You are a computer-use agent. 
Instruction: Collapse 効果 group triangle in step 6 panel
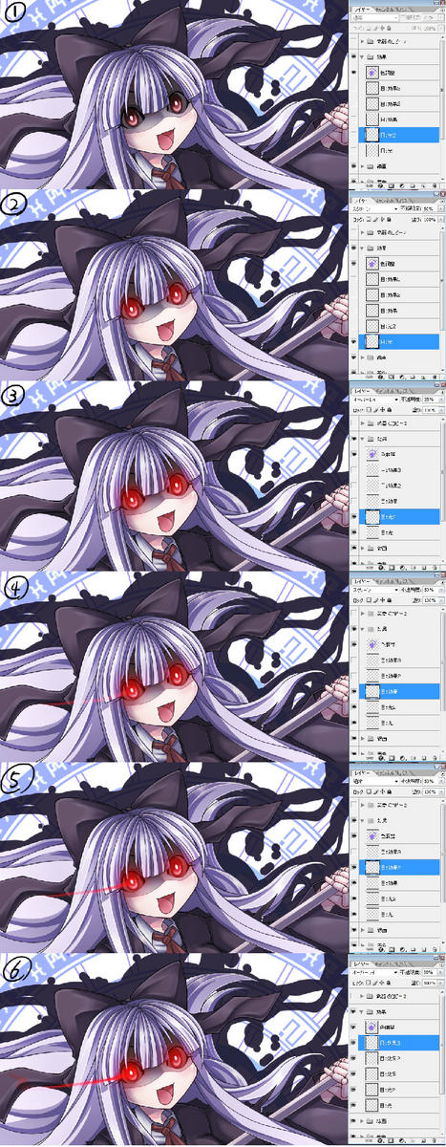pyautogui.click(x=362, y=1011)
